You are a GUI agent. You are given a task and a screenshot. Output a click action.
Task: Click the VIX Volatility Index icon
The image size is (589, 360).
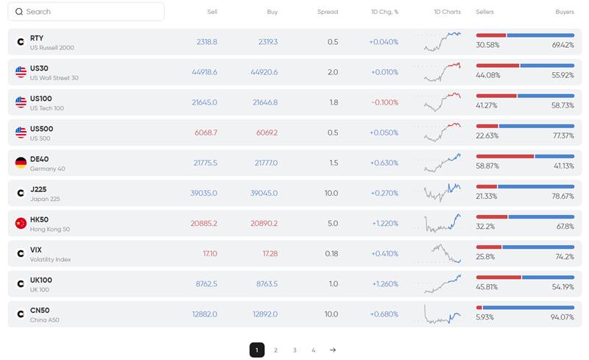click(21, 253)
